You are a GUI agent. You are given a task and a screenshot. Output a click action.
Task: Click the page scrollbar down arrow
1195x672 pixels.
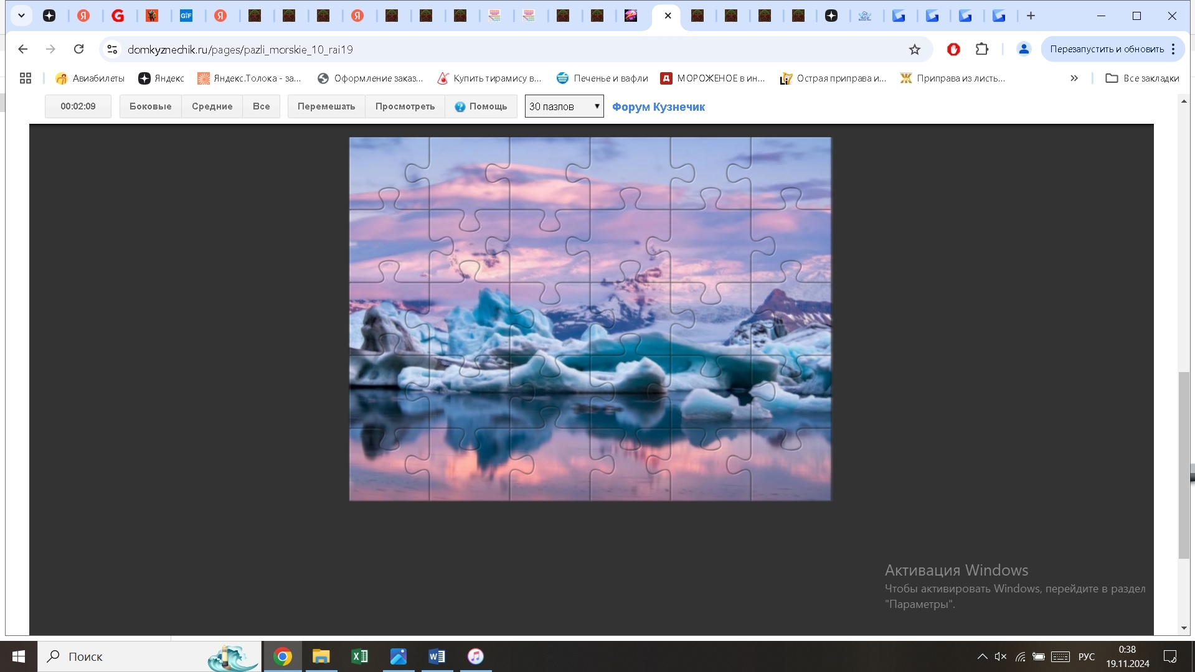coord(1184,628)
